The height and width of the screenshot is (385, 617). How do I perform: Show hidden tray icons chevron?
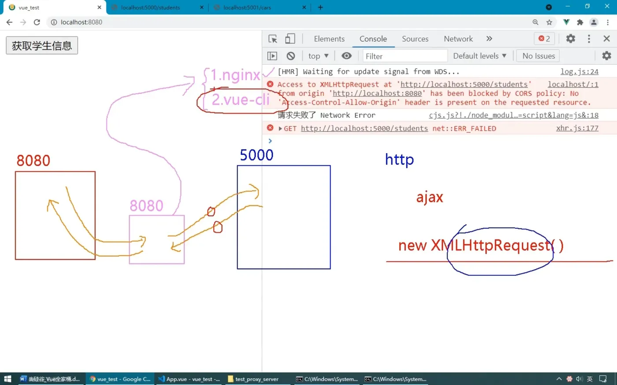click(x=559, y=379)
